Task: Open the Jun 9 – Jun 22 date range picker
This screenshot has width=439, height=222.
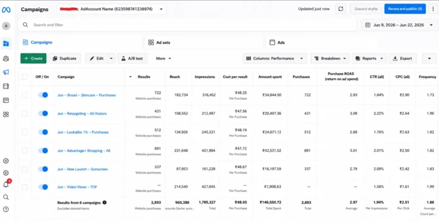Action: click(x=399, y=25)
